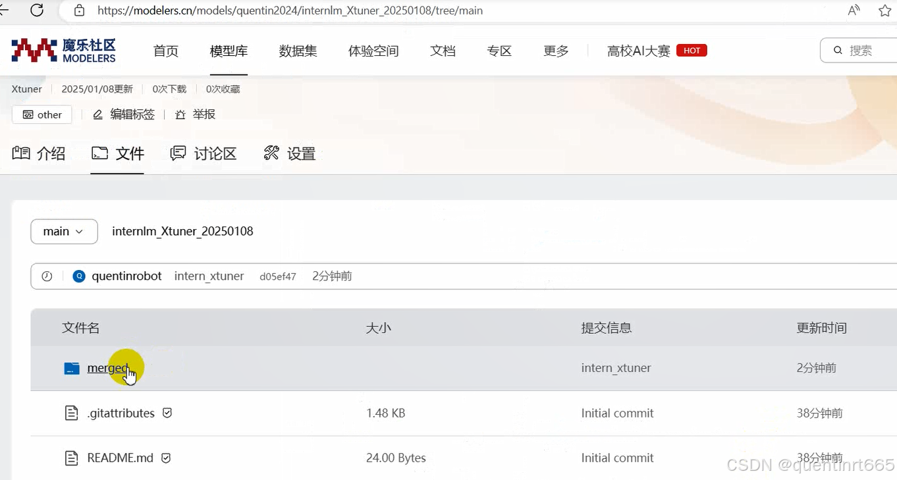This screenshot has height=480, width=897.
Task: Click the site security lock icon
Action: coord(80,11)
